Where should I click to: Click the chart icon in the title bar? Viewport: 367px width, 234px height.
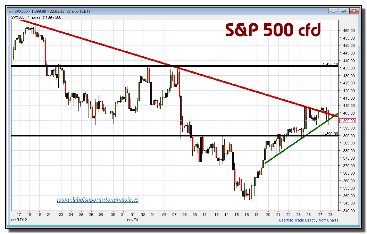tap(11, 11)
